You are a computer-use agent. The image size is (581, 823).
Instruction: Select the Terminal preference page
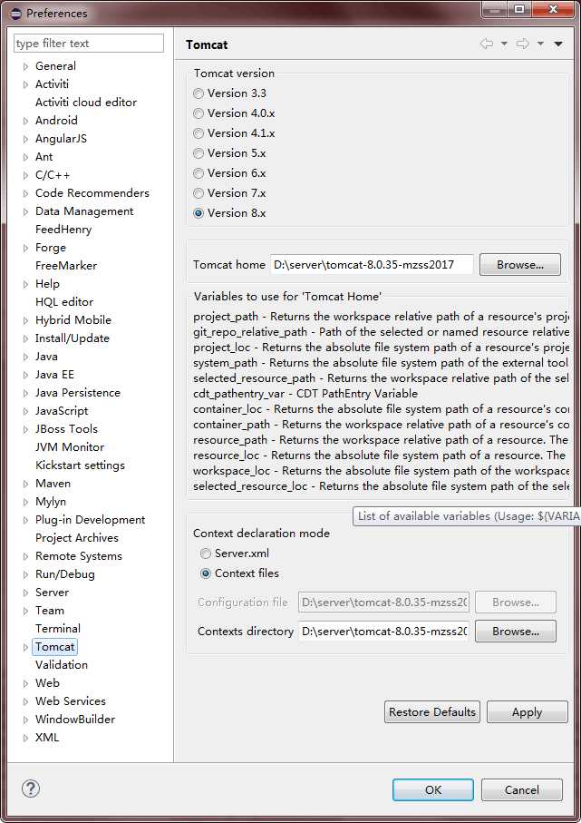click(58, 629)
